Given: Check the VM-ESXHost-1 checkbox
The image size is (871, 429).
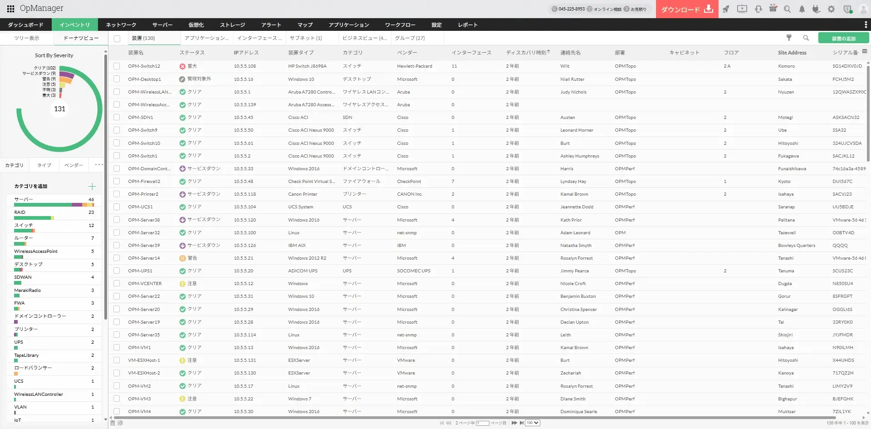Looking at the screenshot, I should pos(117,360).
